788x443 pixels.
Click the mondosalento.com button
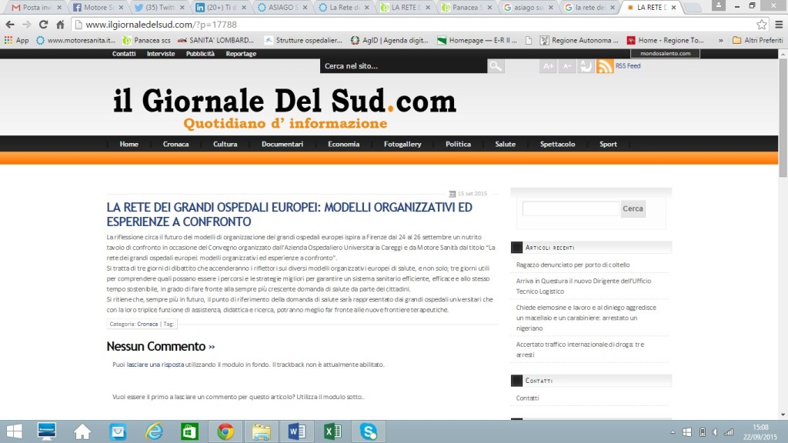tap(666, 53)
